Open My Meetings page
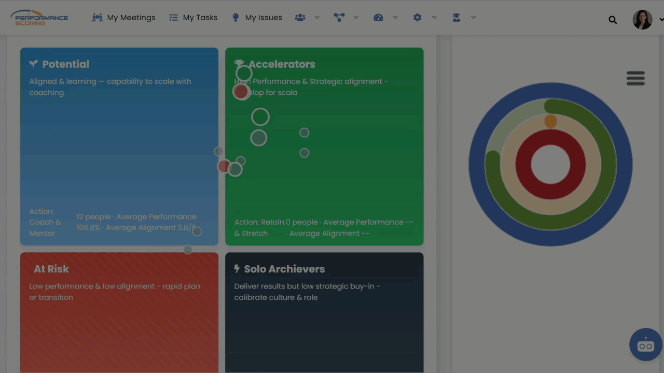The width and height of the screenshot is (664, 373). tap(124, 18)
